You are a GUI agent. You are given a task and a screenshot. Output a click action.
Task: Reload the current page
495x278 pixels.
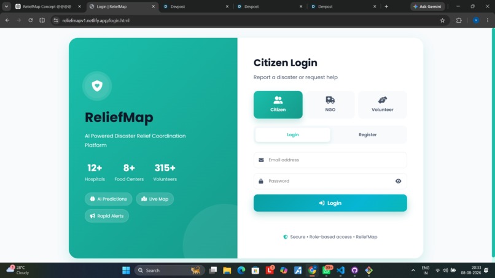(x=30, y=20)
